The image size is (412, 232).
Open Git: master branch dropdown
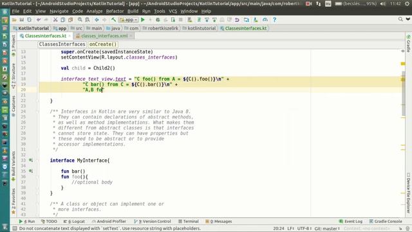327,228
